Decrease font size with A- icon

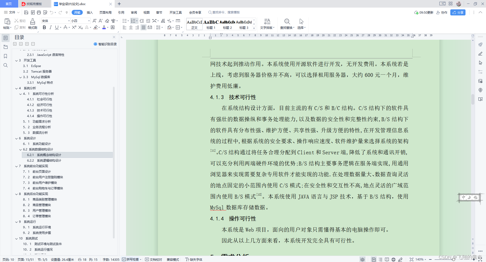pos(100,21)
